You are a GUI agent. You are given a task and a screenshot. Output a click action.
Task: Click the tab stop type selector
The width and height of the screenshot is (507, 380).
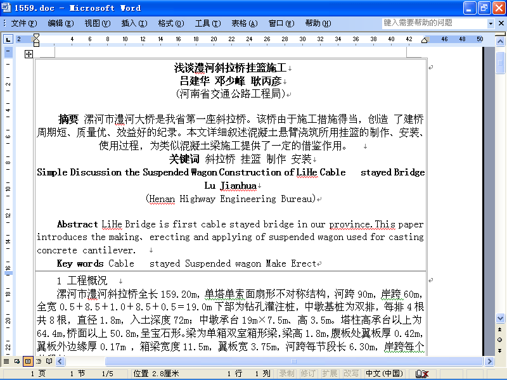point(8,39)
